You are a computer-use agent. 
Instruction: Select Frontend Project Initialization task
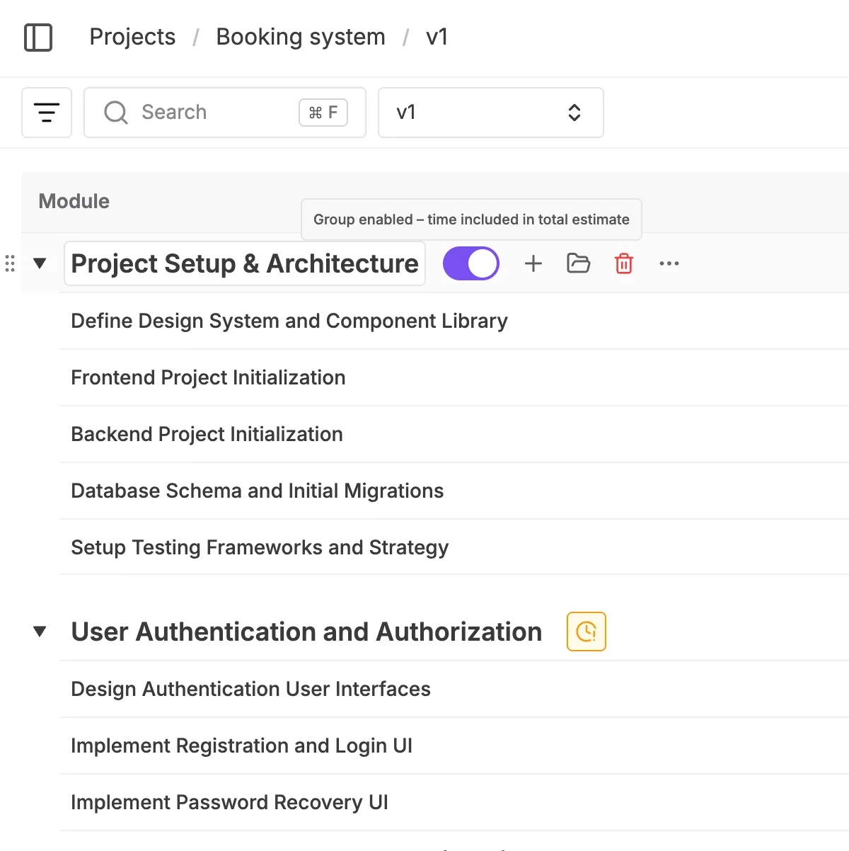(208, 377)
